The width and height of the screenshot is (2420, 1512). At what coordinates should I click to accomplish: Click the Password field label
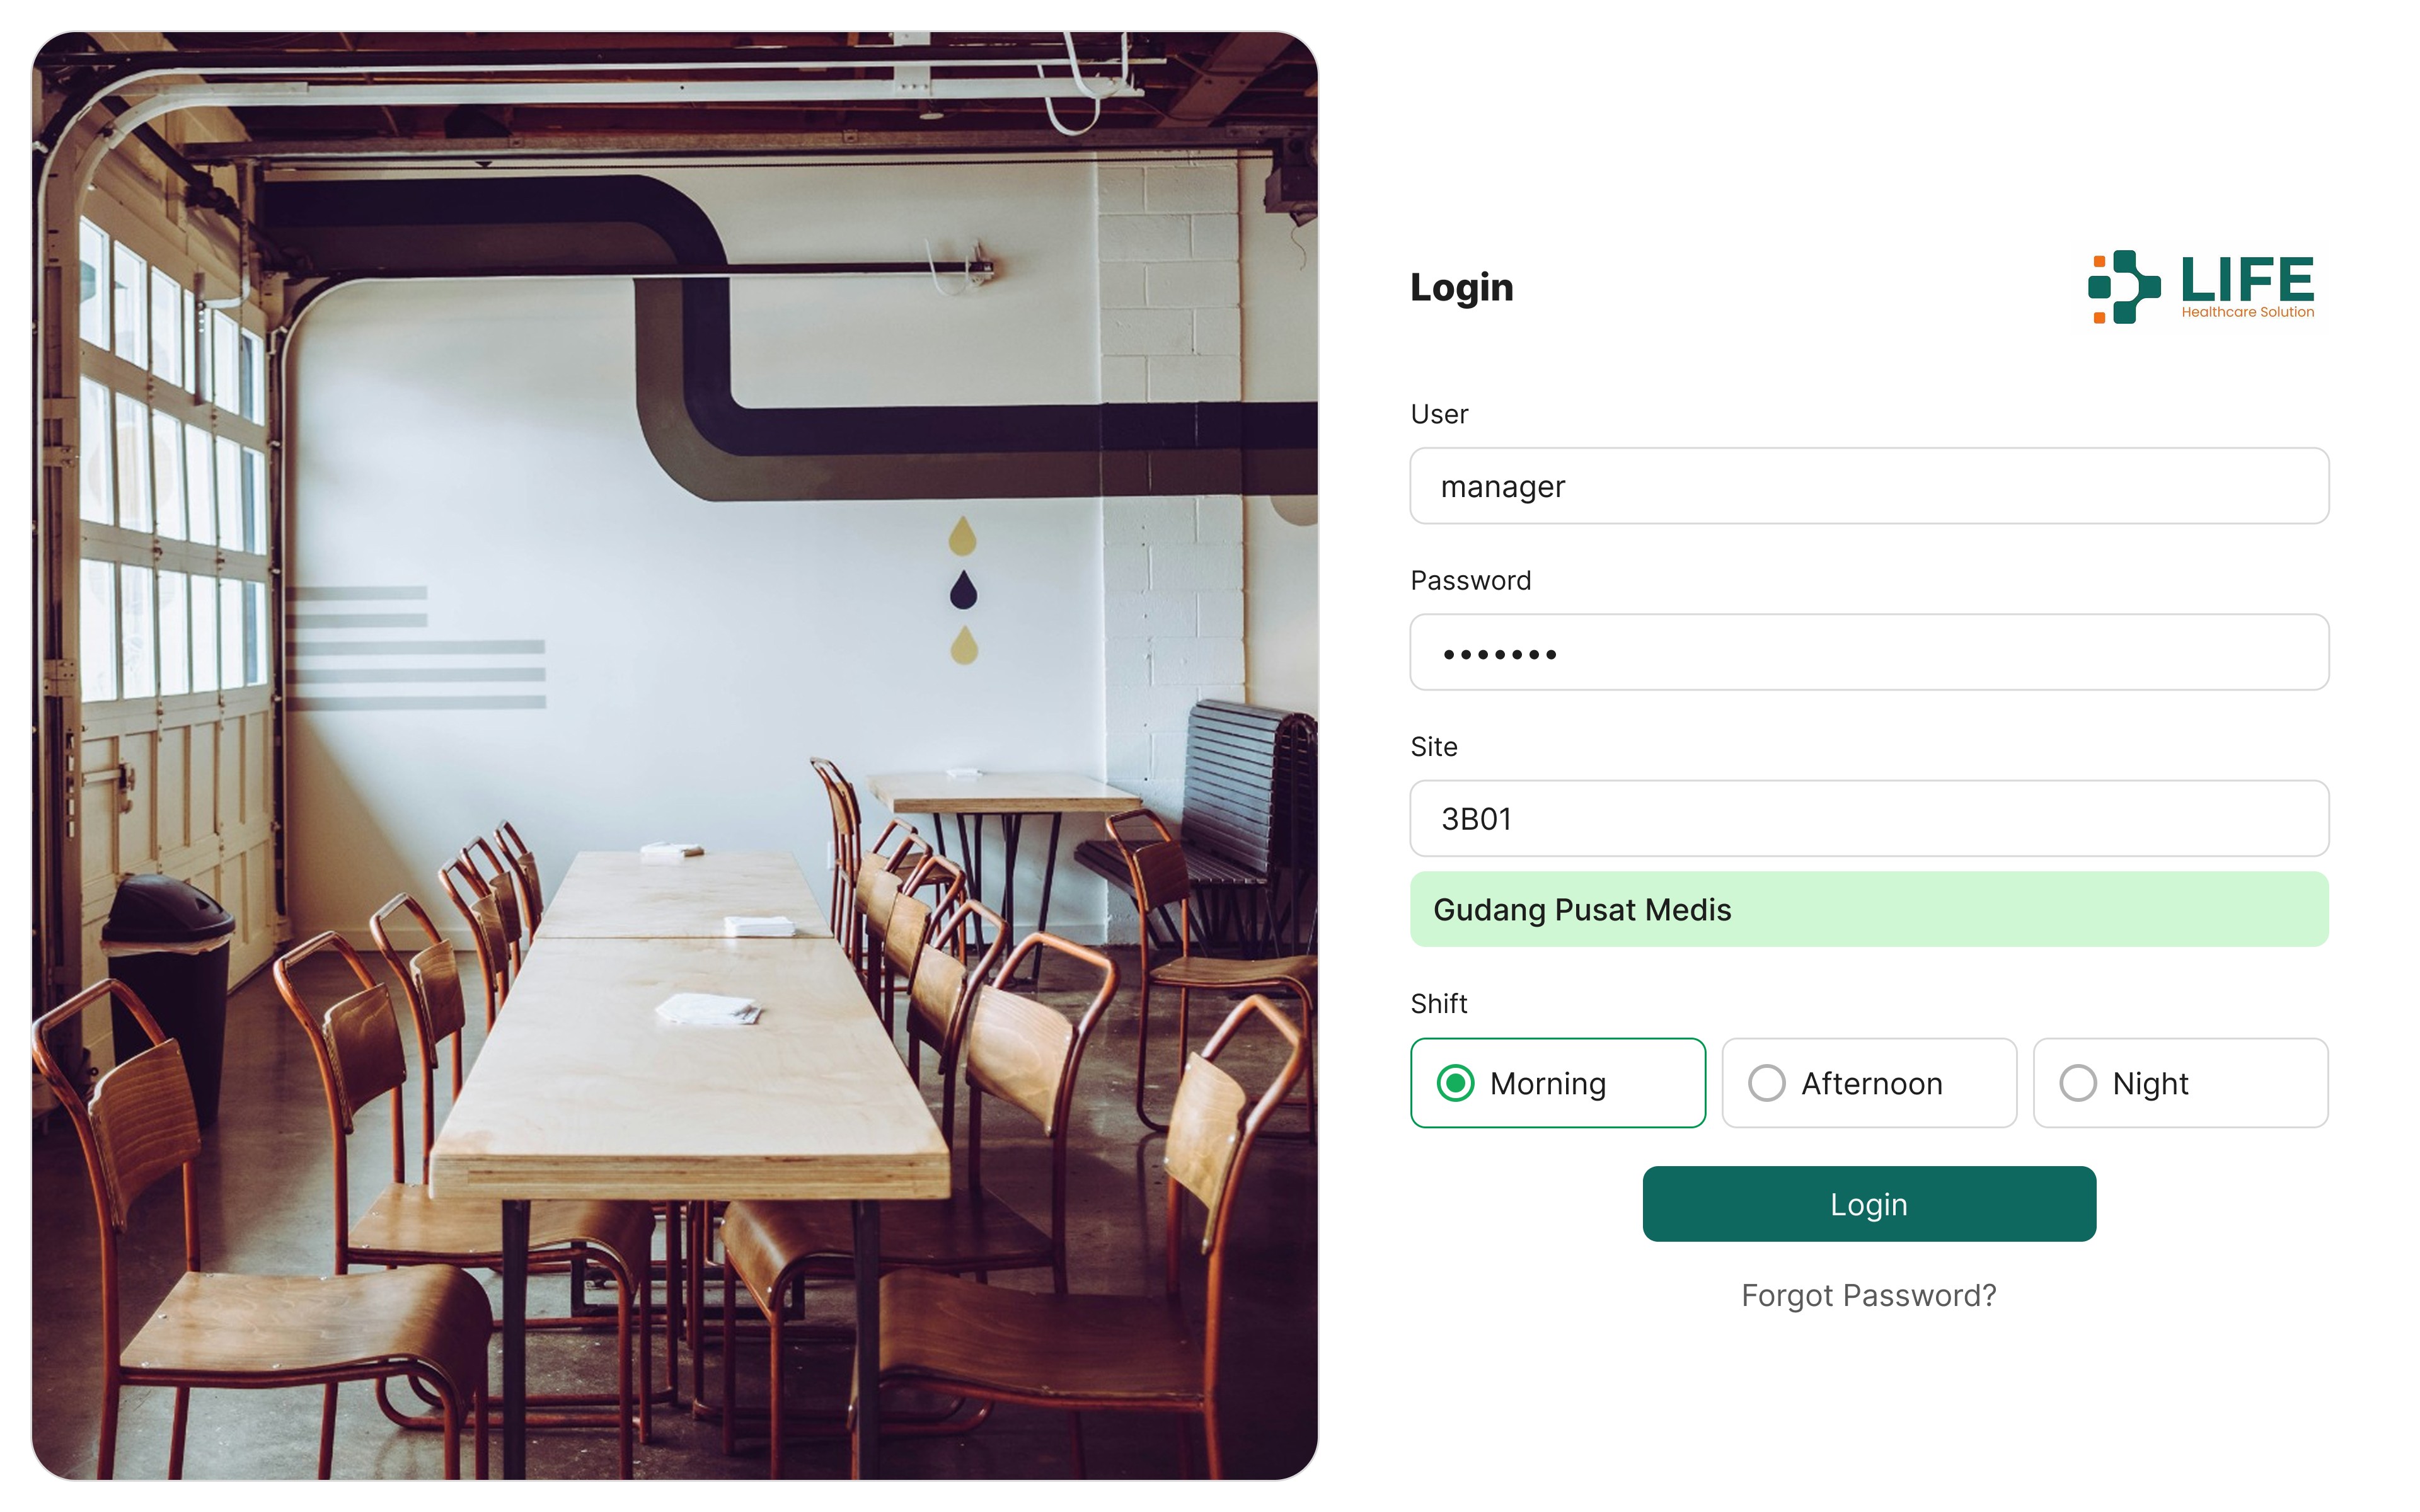1470,580
